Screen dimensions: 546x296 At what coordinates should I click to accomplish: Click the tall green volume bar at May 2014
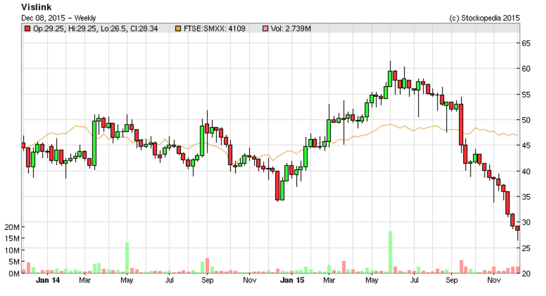[127, 258]
